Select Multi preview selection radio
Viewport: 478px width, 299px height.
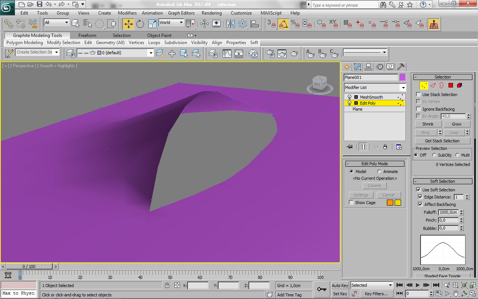click(x=457, y=155)
